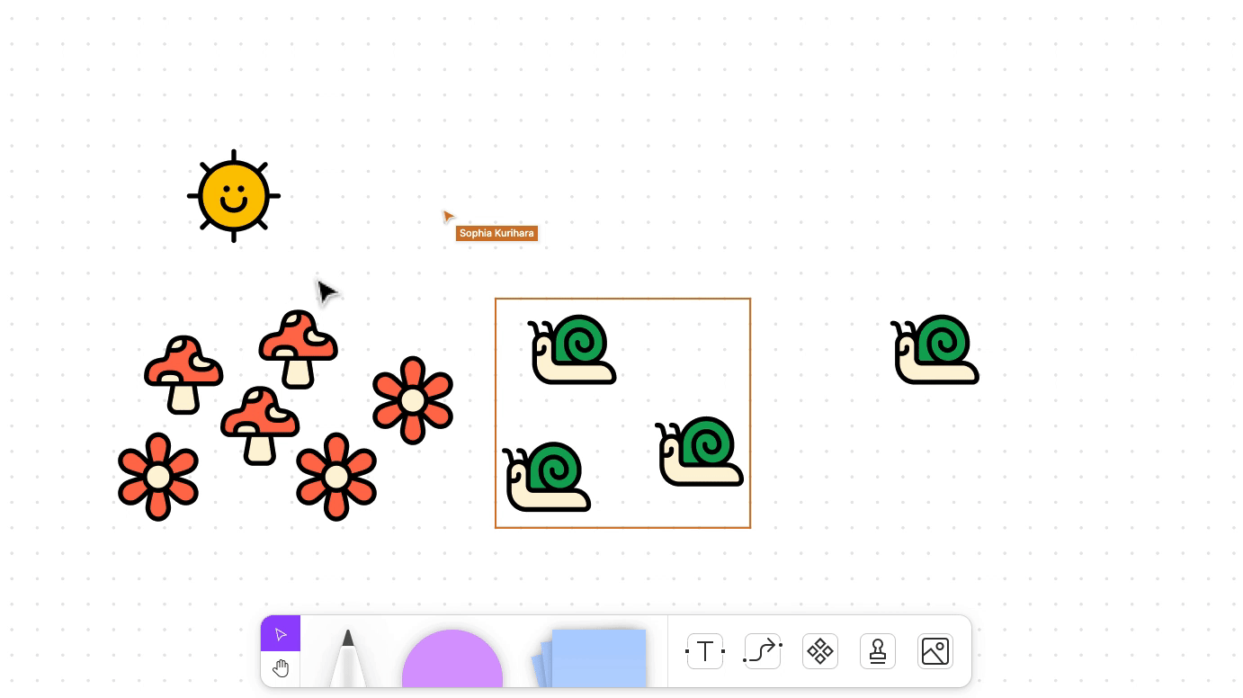This screenshot has width=1243, height=698.
Task: Select the top-left snail inside frame
Action: [x=572, y=350]
